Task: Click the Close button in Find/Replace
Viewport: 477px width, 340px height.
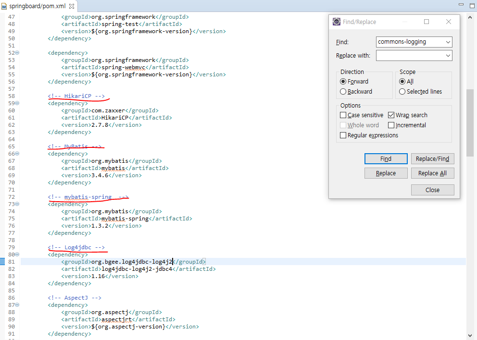Action: coord(432,190)
